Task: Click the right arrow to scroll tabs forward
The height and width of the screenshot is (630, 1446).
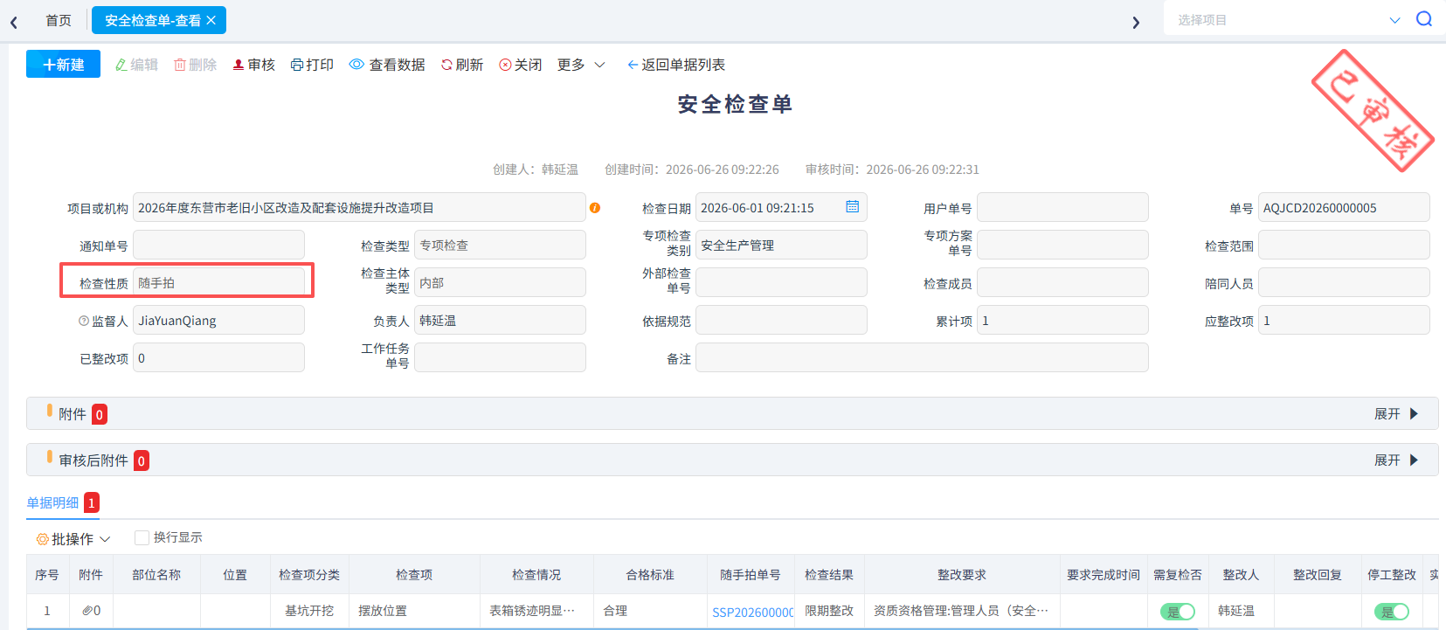Action: [x=1136, y=22]
